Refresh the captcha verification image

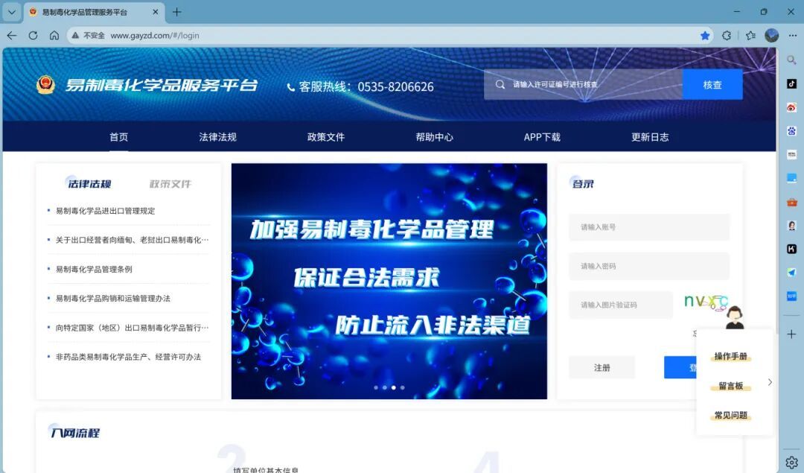pos(705,302)
